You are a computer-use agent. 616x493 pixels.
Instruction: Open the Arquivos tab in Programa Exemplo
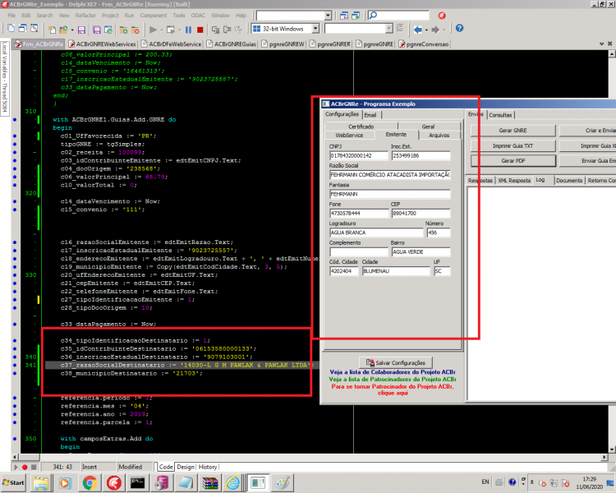(x=439, y=135)
